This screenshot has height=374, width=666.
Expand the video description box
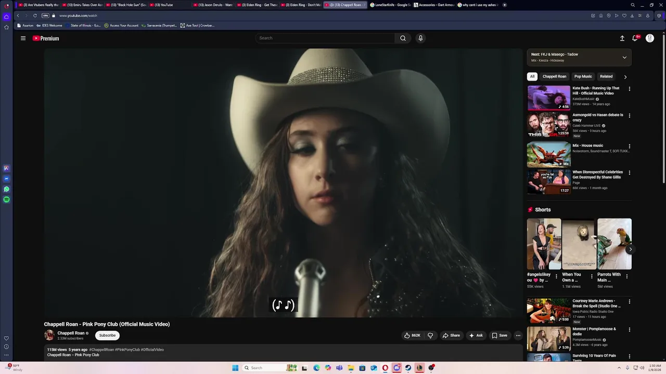point(283,353)
